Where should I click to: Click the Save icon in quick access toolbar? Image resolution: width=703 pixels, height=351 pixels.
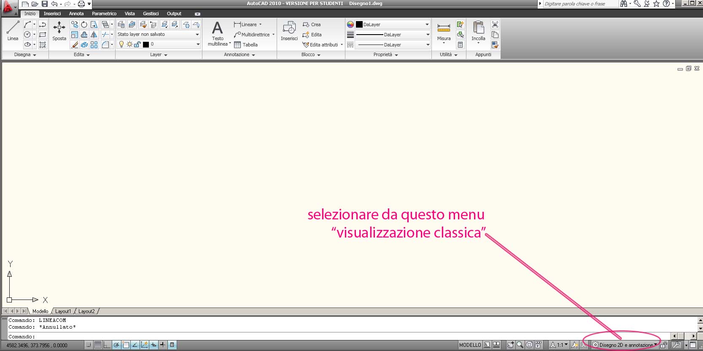click(45, 4)
